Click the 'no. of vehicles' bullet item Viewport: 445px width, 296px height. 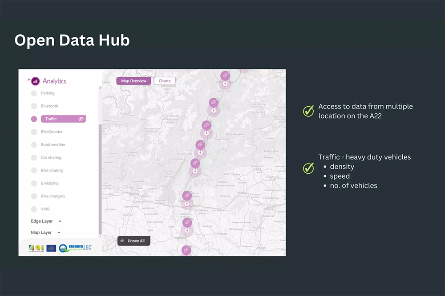pos(354,186)
